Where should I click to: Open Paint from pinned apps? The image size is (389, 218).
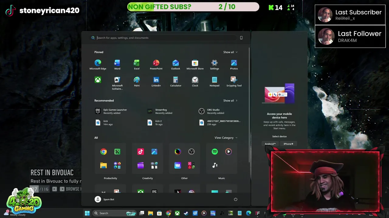click(137, 81)
